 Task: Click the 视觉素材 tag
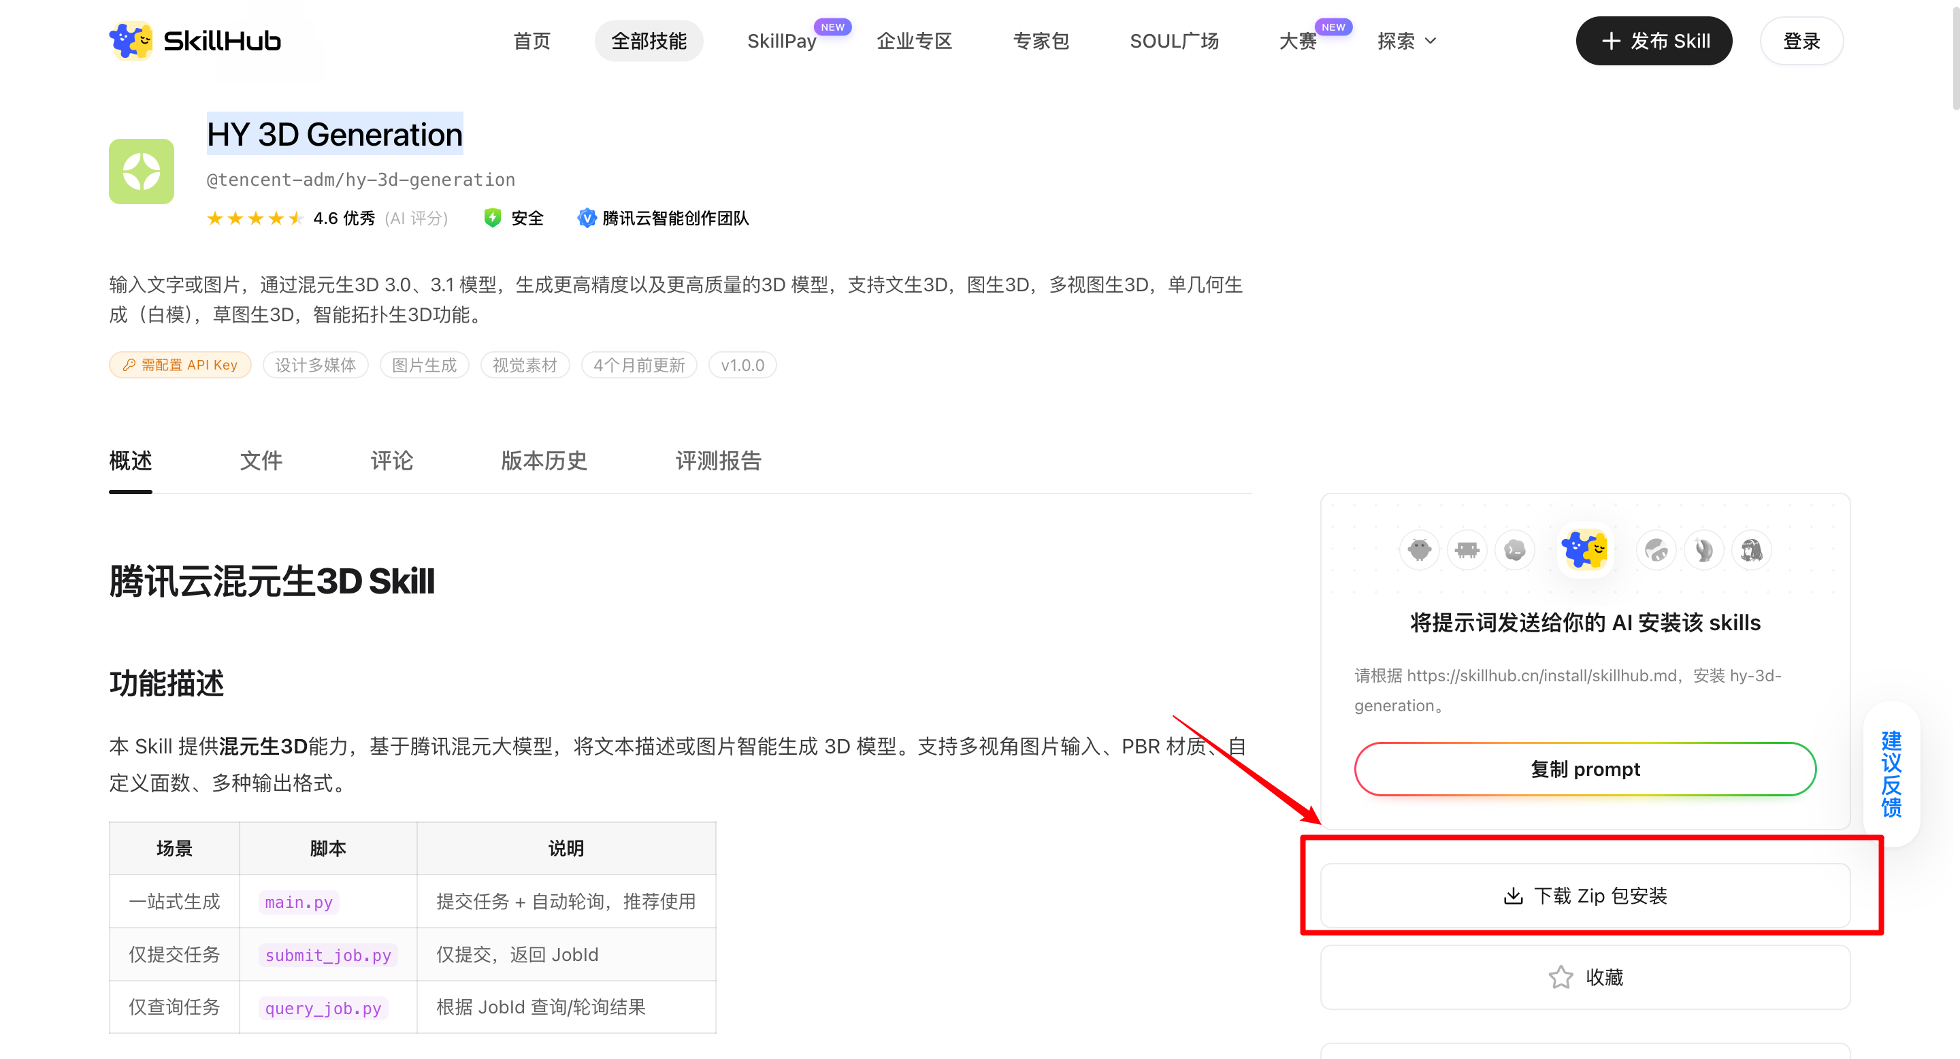tap(525, 365)
